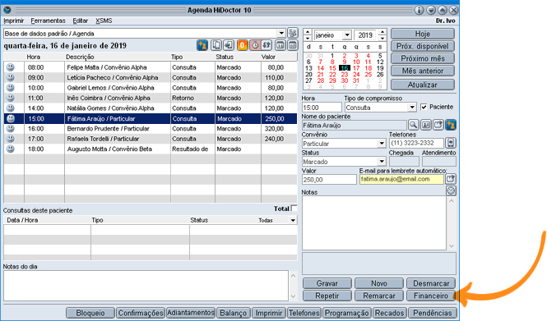Click the Confirmações button
547x321 pixels.
(141, 313)
